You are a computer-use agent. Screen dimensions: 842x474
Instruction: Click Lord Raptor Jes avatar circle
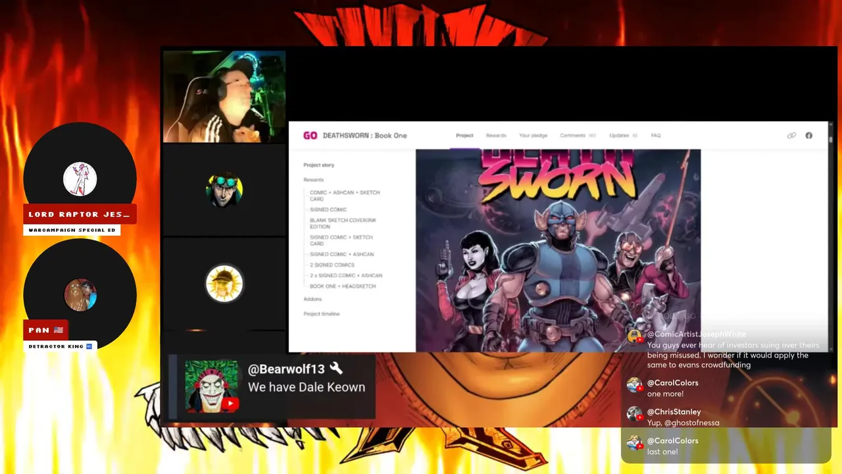(x=80, y=179)
